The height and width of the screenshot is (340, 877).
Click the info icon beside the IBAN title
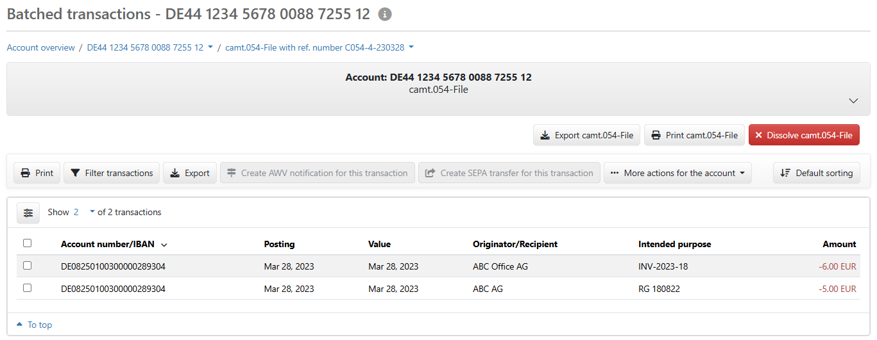[385, 14]
